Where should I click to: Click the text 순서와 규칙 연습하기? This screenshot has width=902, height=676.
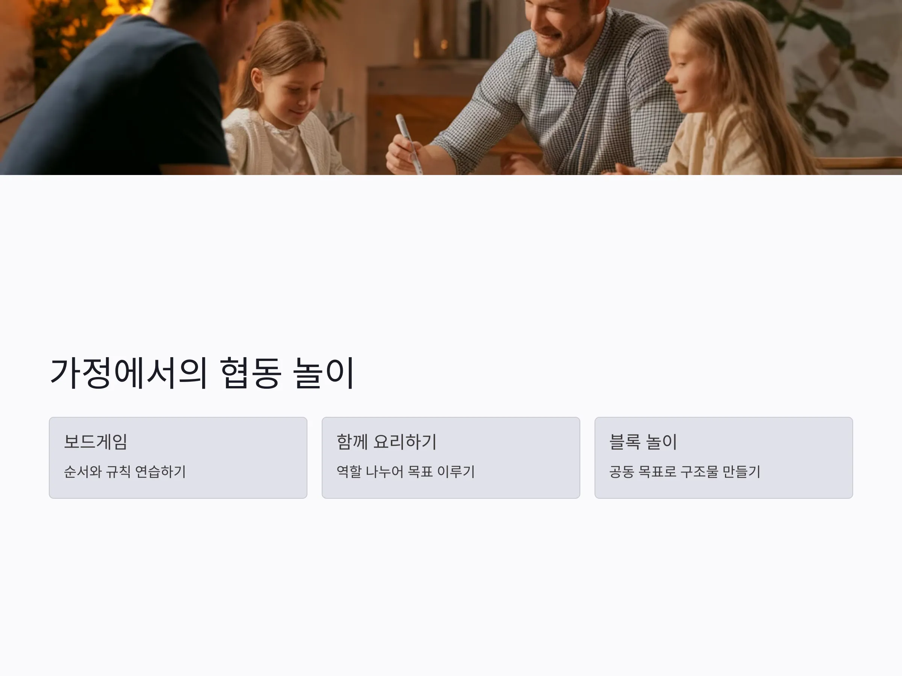coord(125,471)
